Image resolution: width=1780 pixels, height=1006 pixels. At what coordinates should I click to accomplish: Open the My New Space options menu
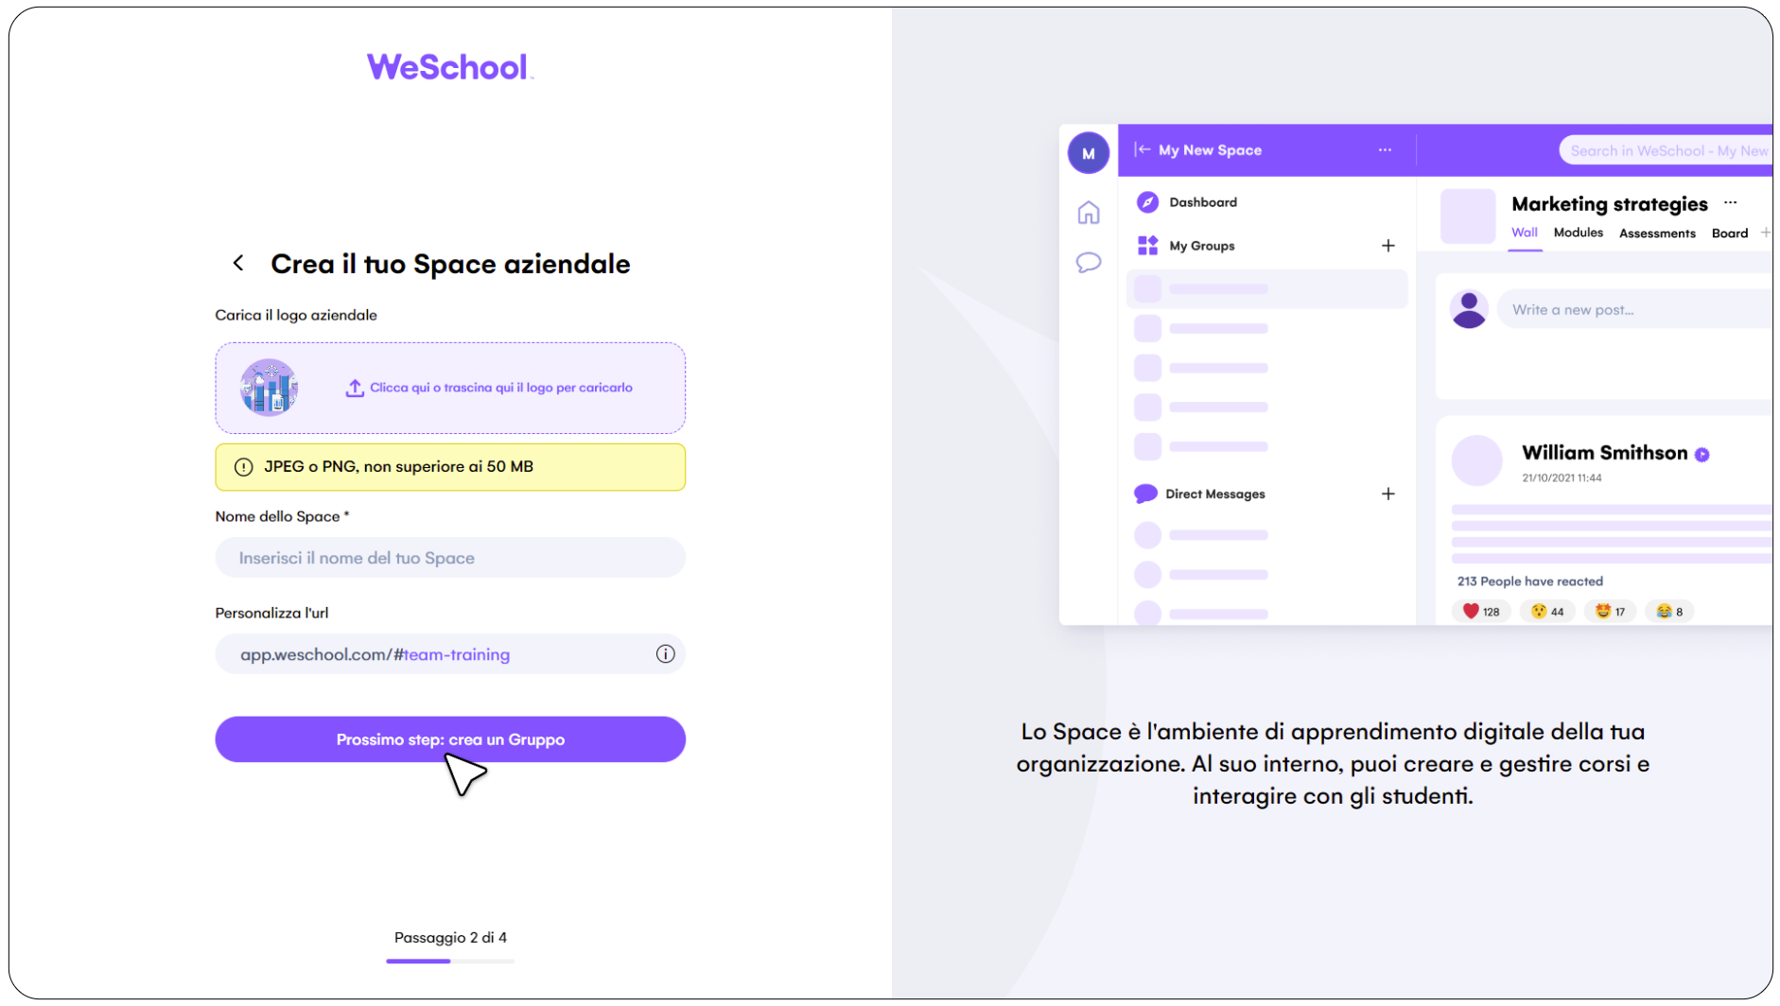tap(1385, 150)
